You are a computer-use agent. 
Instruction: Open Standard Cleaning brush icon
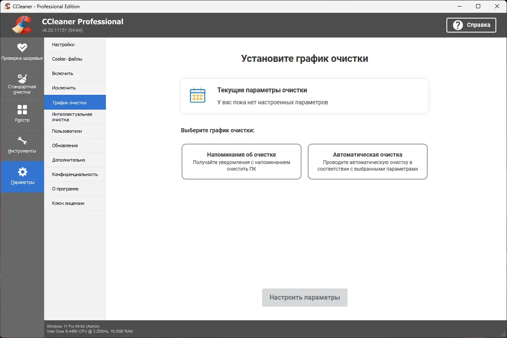22,78
